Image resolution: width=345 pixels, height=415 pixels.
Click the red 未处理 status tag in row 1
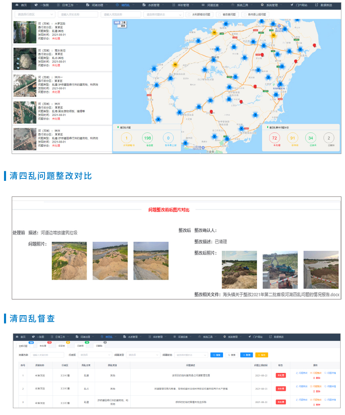point(281,375)
